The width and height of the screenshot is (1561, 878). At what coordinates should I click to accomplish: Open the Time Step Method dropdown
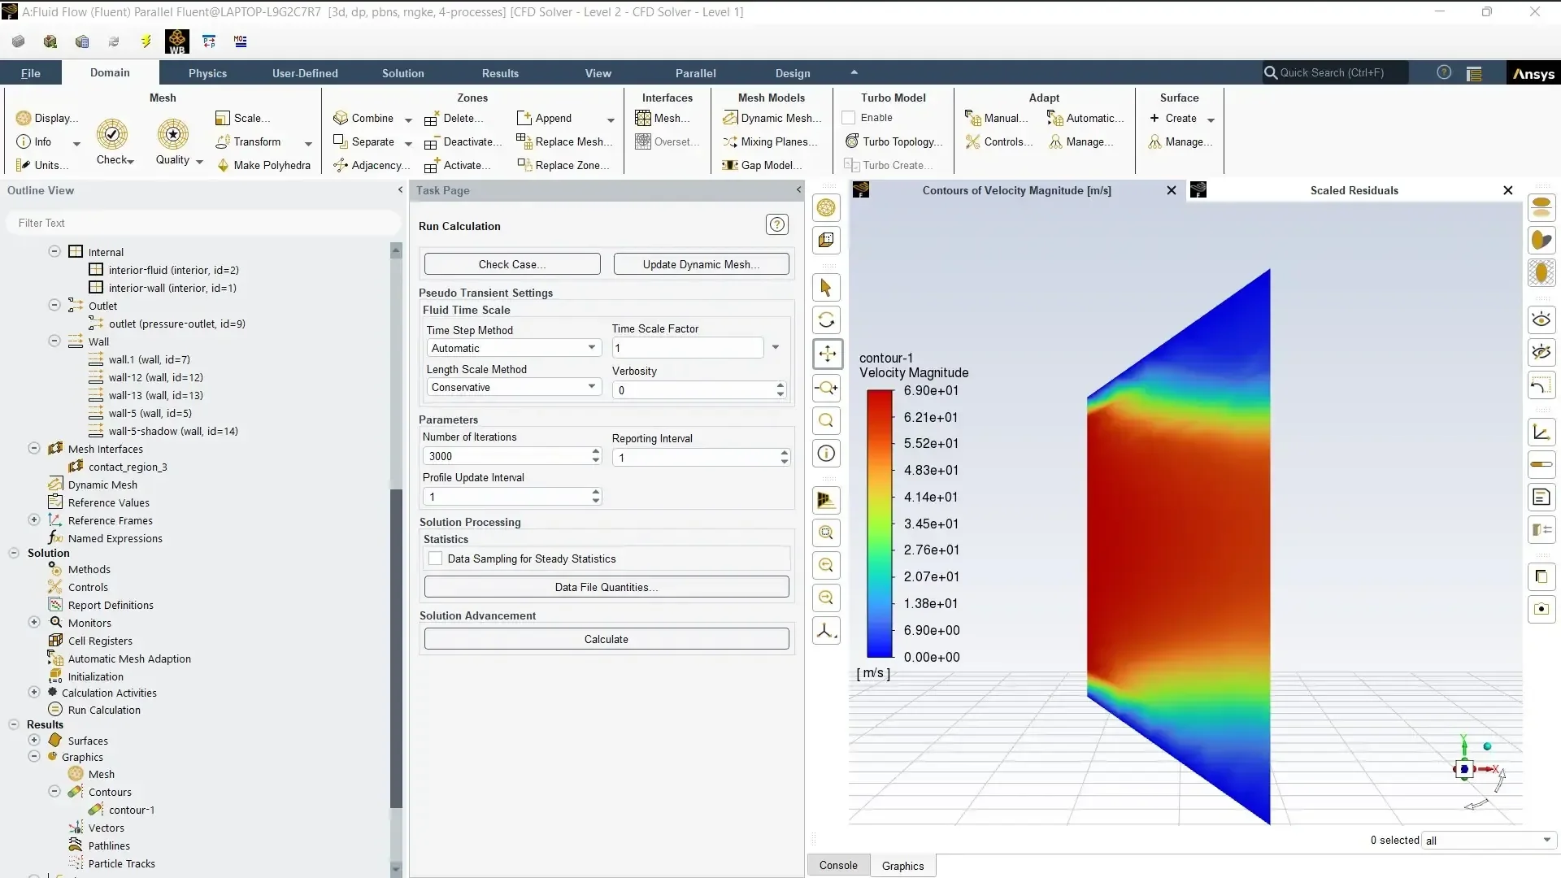click(x=514, y=348)
